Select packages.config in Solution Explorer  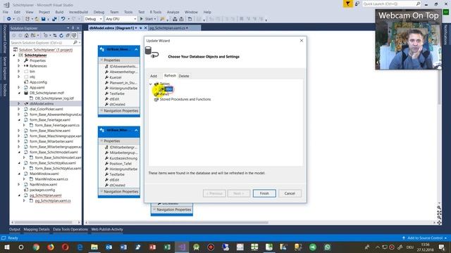(x=42, y=190)
